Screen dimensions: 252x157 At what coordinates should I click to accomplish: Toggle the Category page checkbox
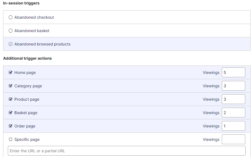(x=11, y=86)
